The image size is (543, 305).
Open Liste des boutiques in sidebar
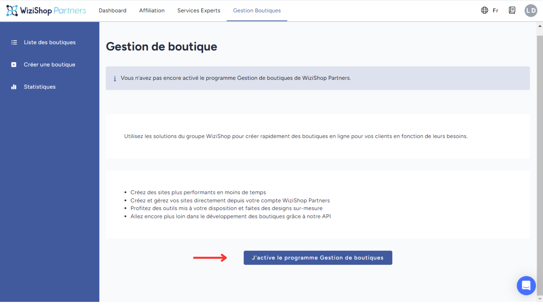coord(50,42)
